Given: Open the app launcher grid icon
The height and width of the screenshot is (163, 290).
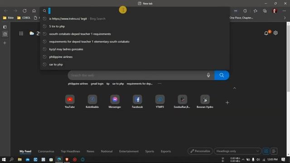Looking at the screenshot, I should (x=21, y=34).
